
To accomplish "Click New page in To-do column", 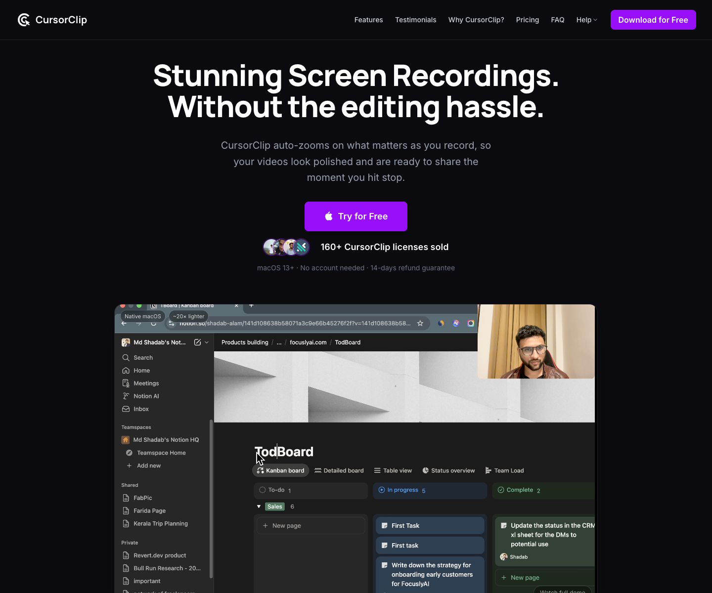I will (x=311, y=525).
